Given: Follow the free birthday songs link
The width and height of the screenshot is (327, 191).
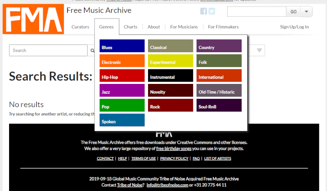Looking at the screenshot, I should (173, 148).
